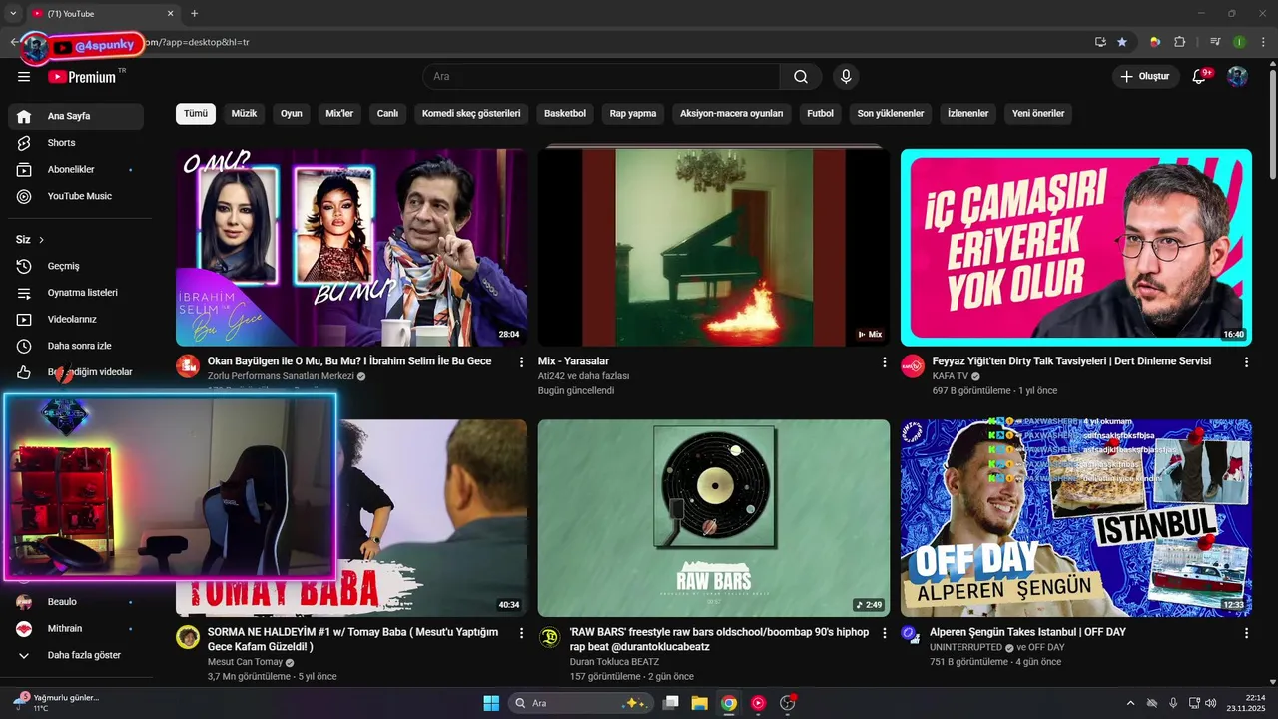
Task: Open Chrome media controls icon
Action: click(1215, 42)
